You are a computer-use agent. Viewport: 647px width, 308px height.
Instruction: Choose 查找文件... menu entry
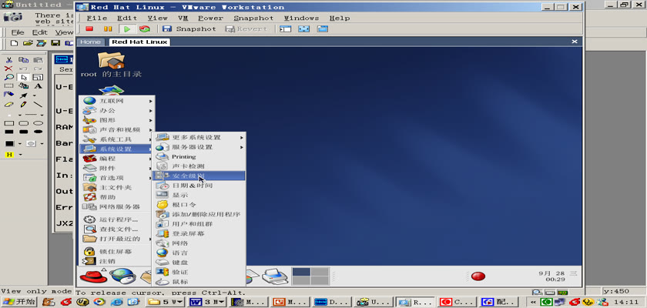click(117, 229)
